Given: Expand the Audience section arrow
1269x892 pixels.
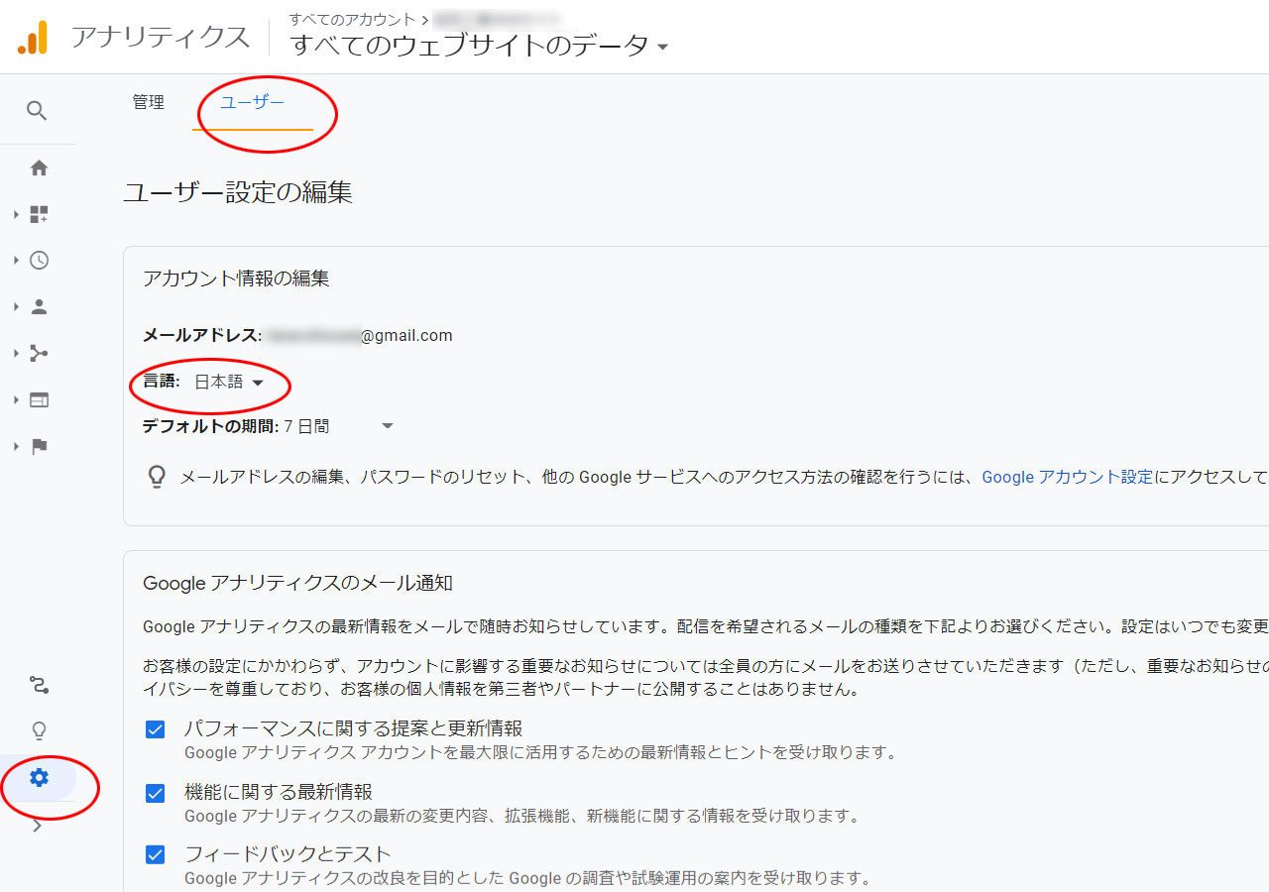Looking at the screenshot, I should [17, 307].
